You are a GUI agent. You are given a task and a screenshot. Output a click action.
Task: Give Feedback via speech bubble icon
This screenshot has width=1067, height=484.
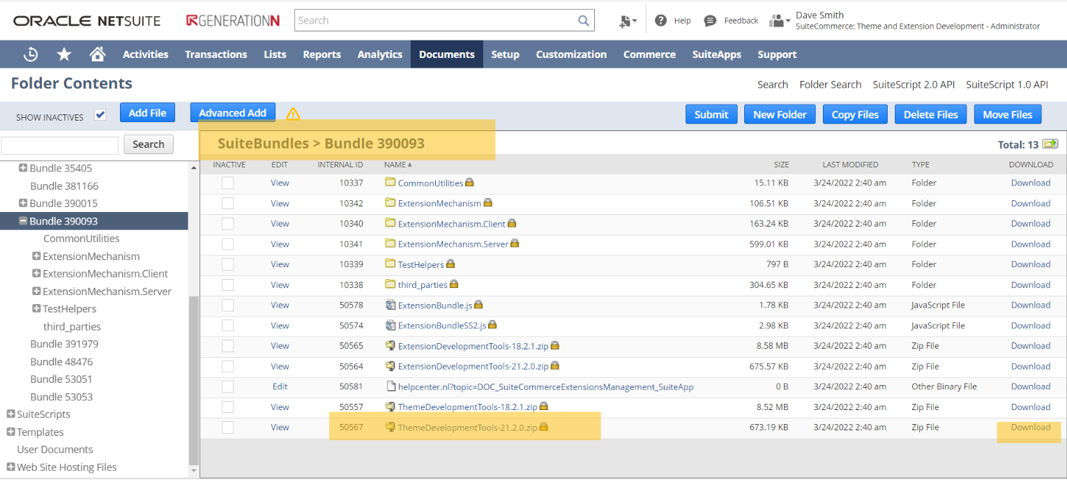[710, 20]
